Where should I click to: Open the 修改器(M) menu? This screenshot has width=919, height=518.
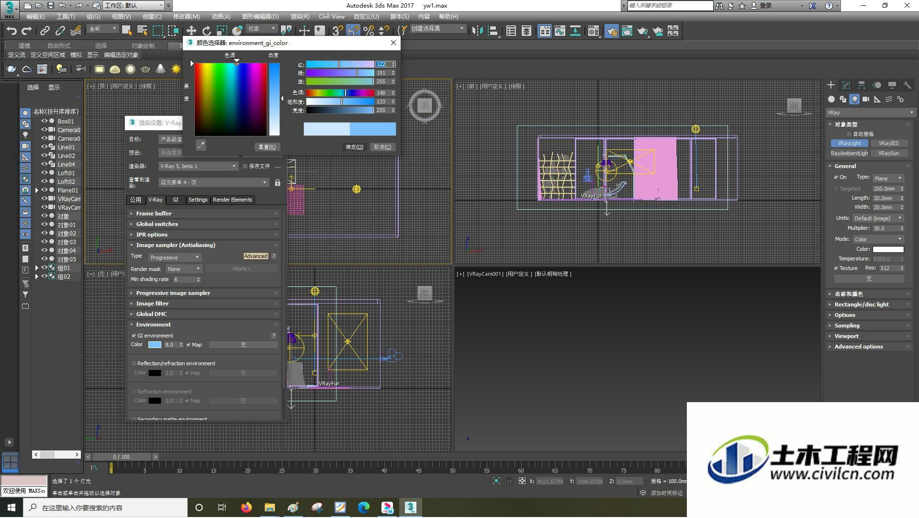tap(186, 16)
